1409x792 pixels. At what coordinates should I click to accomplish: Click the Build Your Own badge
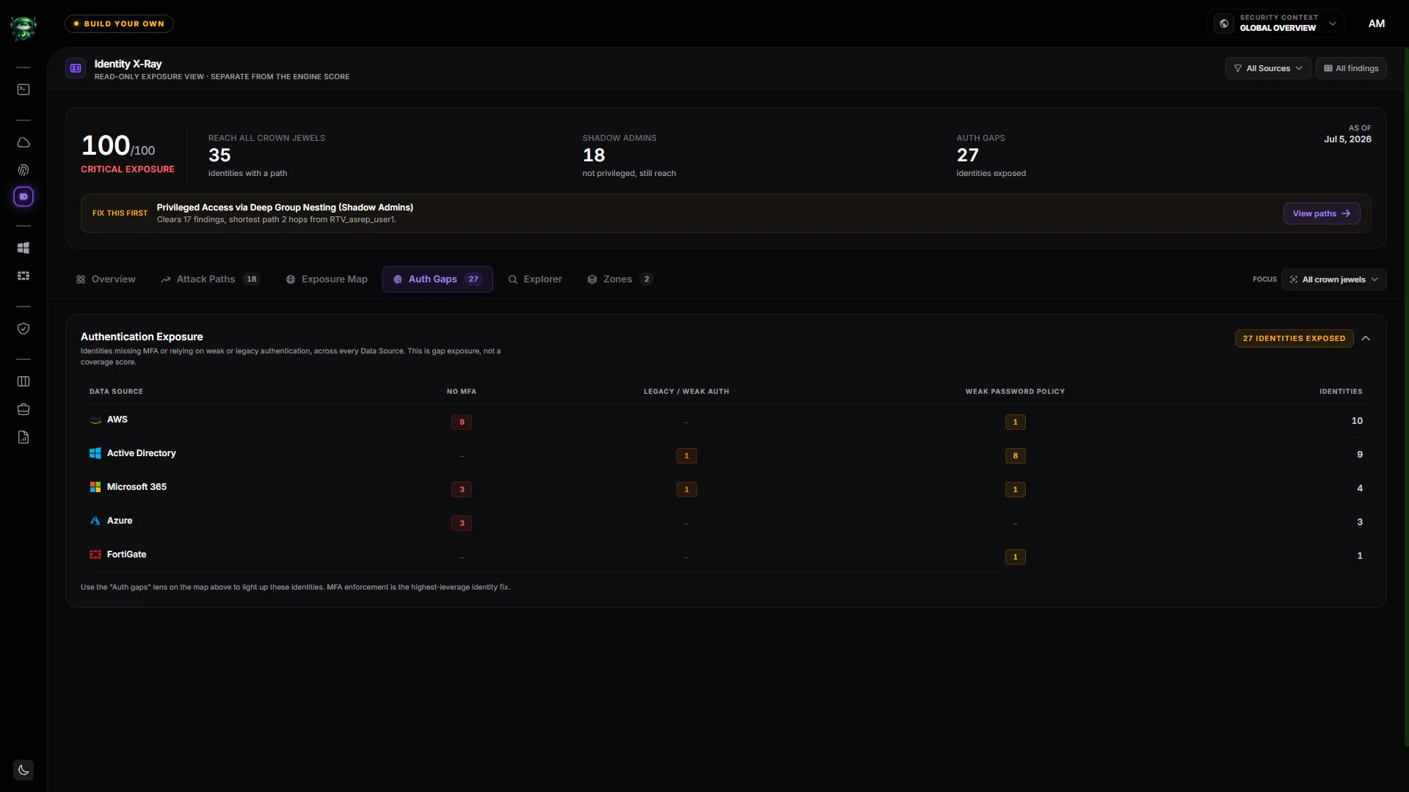tap(119, 23)
